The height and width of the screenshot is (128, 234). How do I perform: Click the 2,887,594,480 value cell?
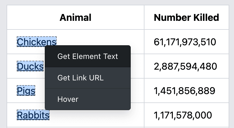pyautogui.click(x=185, y=66)
